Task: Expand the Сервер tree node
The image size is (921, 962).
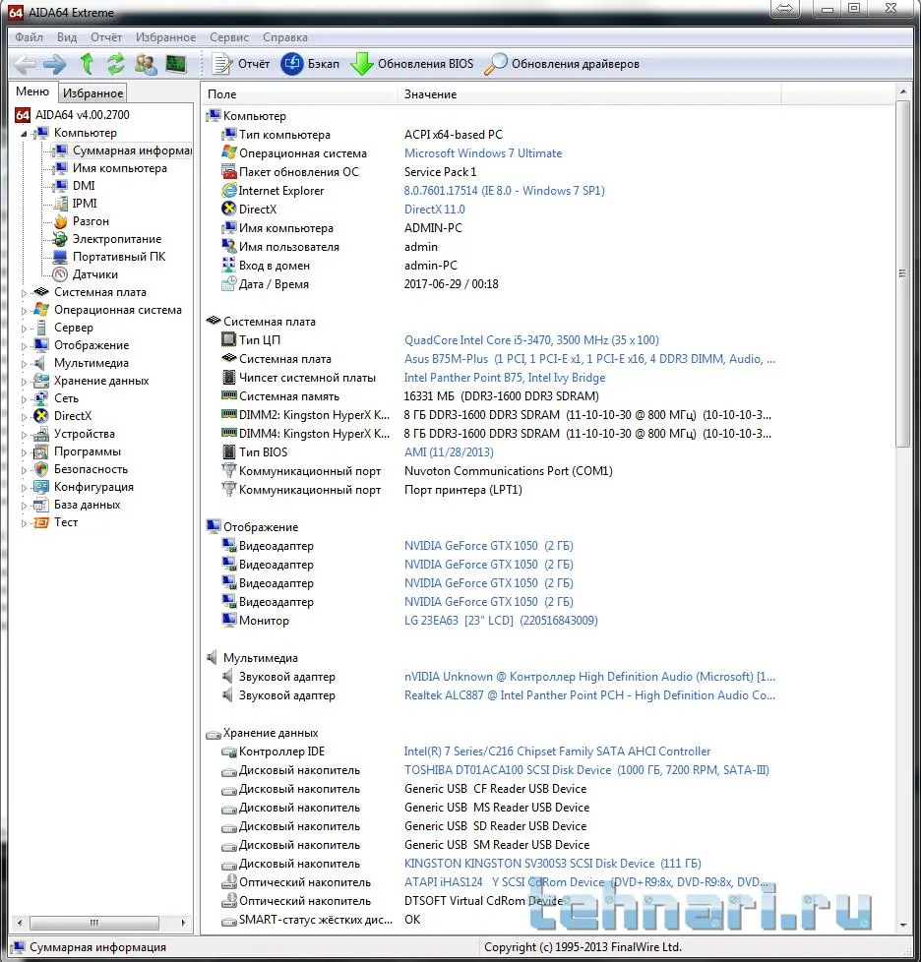Action: pos(24,329)
